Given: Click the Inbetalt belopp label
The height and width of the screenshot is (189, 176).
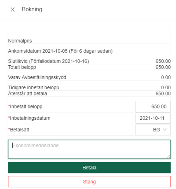Looking at the screenshot, I should click(x=25, y=106).
